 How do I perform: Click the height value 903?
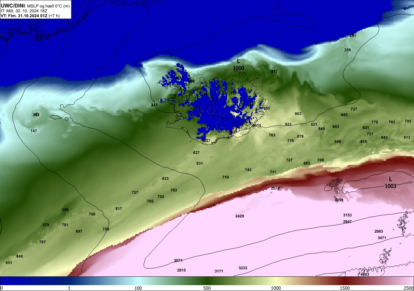[298, 114]
